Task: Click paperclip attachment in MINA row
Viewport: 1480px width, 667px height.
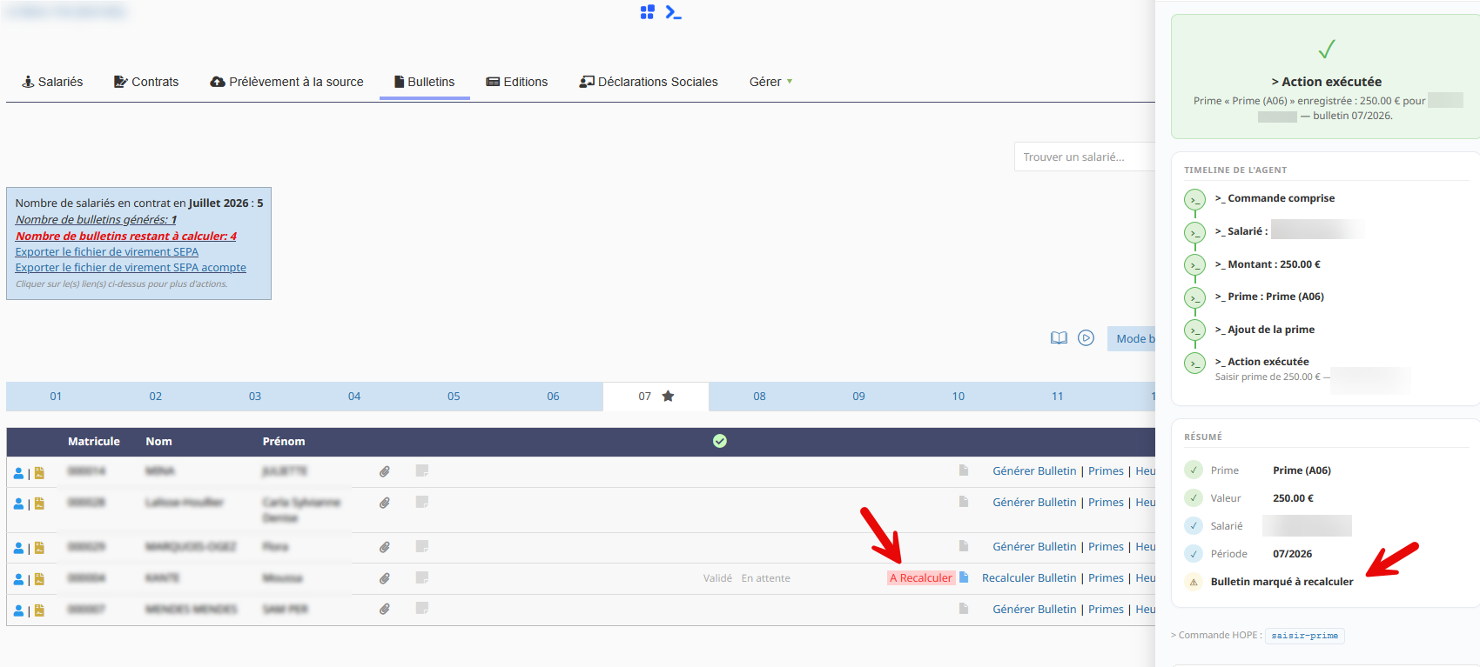Action: [x=384, y=471]
